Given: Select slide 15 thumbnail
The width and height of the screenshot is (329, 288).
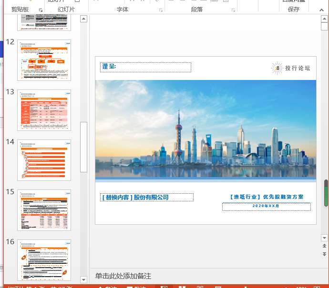Looking at the screenshot, I should [44, 210].
